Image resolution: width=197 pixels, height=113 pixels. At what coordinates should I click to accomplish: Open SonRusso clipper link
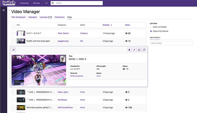click(x=62, y=100)
